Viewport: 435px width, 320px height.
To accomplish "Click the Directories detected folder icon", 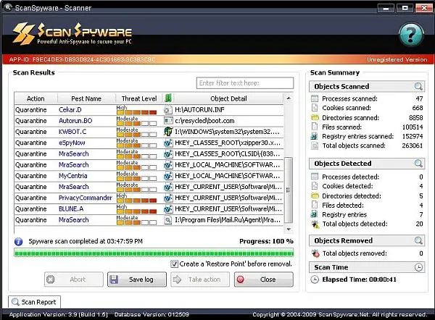I will [315, 196].
